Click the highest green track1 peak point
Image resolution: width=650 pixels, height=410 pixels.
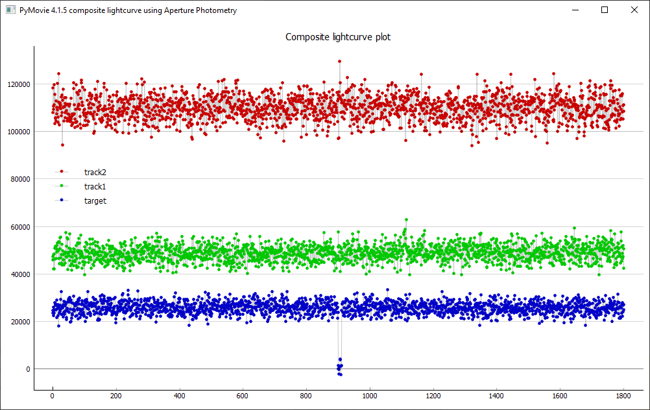click(406, 220)
